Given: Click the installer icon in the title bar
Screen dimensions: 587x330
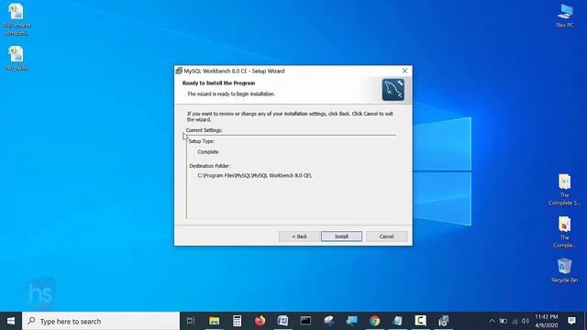Looking at the screenshot, I should [179, 71].
